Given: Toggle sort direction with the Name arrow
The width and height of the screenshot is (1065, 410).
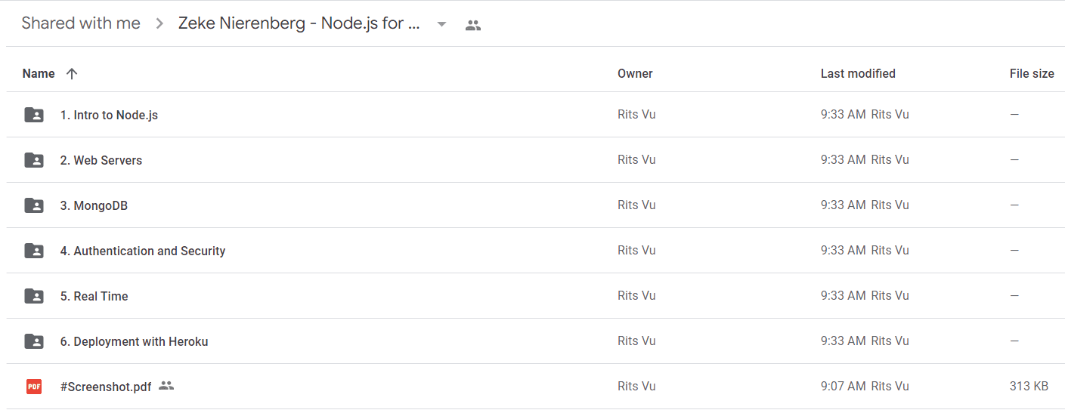Looking at the screenshot, I should point(72,73).
